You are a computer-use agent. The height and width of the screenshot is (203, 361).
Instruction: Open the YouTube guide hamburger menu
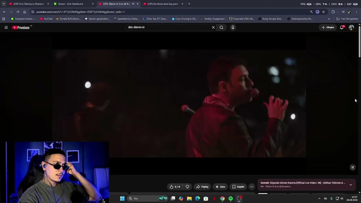click(6, 27)
